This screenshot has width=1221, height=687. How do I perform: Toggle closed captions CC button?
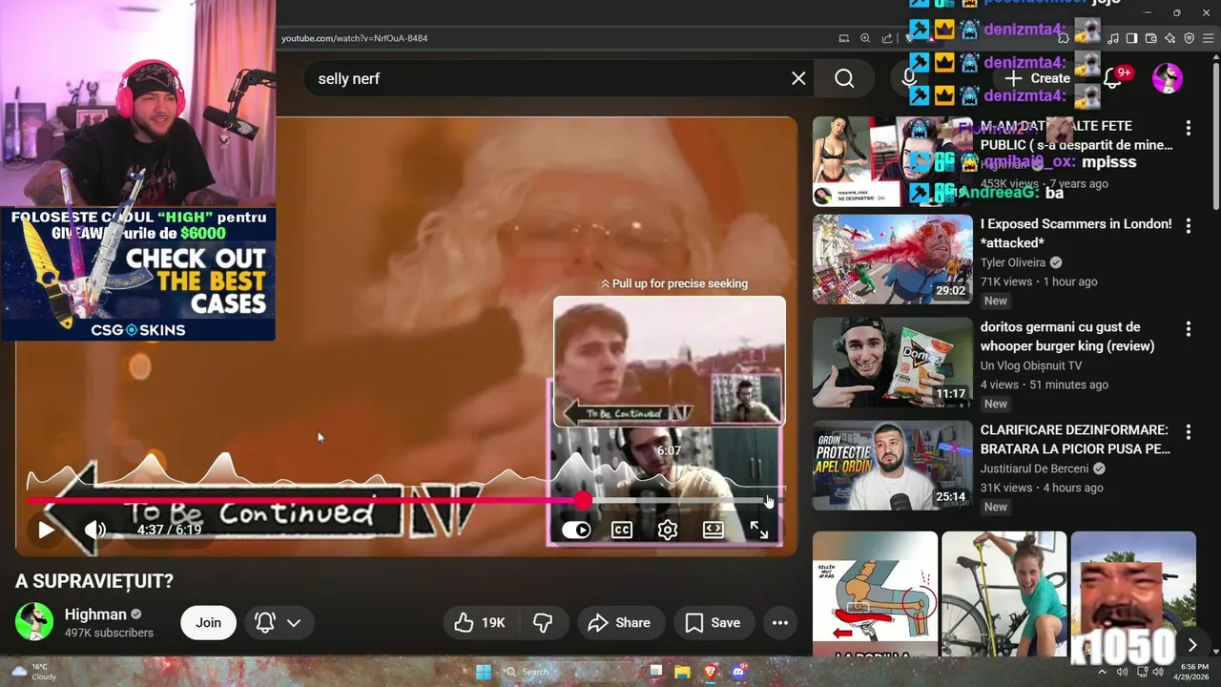pos(622,531)
